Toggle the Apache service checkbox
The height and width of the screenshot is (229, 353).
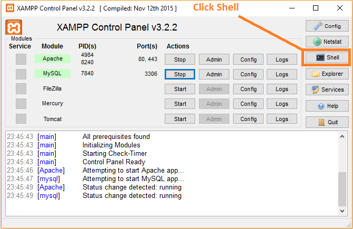tap(21, 59)
